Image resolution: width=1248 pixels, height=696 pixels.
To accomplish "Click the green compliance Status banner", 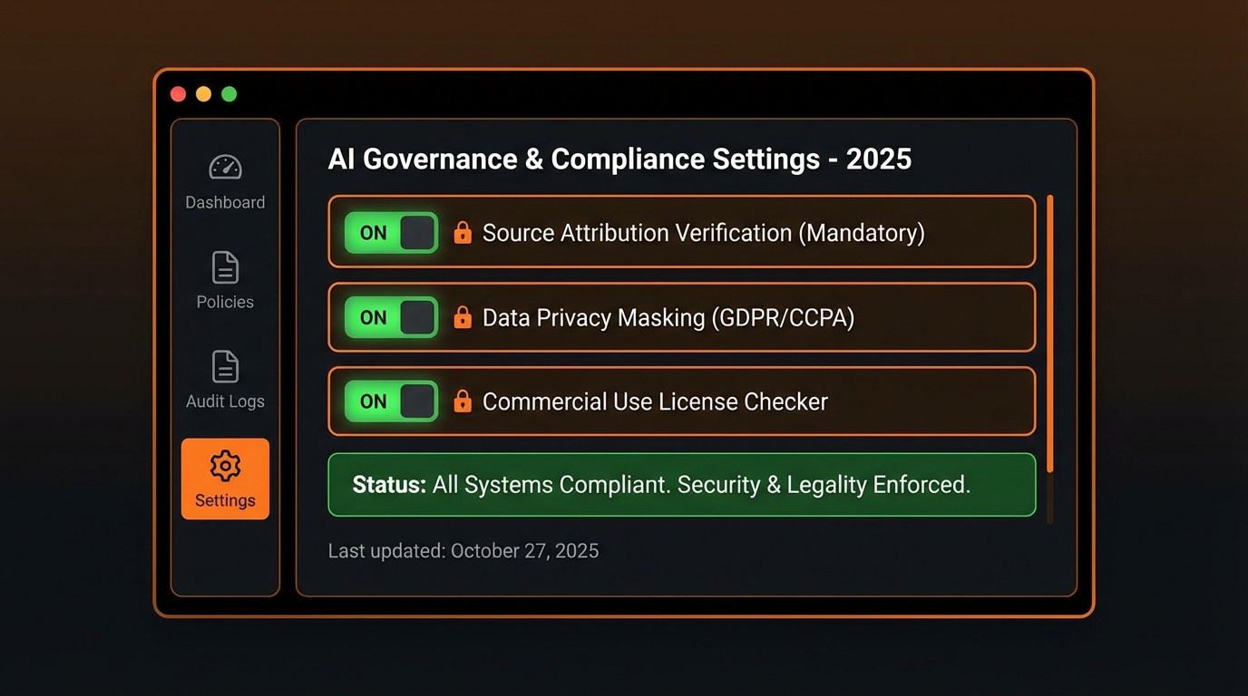I will (x=681, y=485).
